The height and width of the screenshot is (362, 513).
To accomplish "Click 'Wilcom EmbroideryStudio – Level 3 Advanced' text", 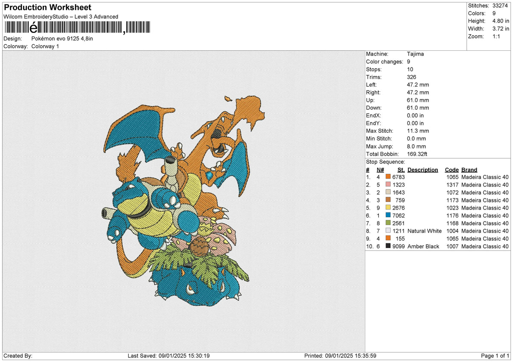I will [61, 17].
